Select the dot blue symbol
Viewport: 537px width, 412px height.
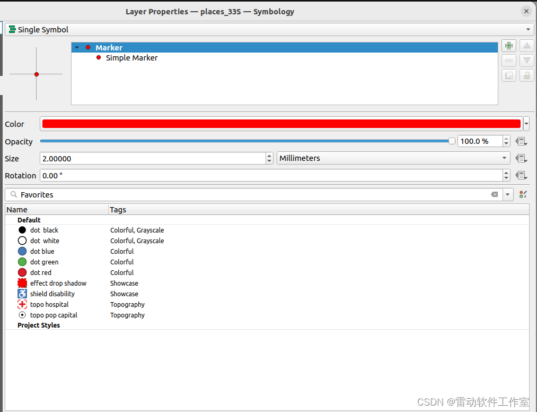pyautogui.click(x=36, y=252)
